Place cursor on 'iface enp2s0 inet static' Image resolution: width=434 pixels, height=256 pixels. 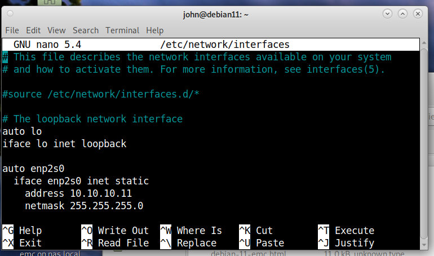(81, 180)
